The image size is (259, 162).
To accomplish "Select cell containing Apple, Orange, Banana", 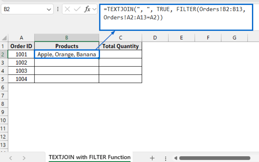I will click(x=67, y=54).
